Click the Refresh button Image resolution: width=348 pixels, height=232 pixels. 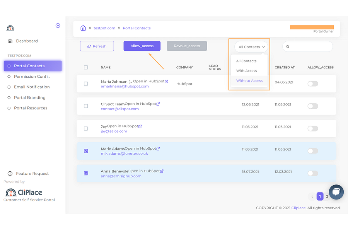97,46
